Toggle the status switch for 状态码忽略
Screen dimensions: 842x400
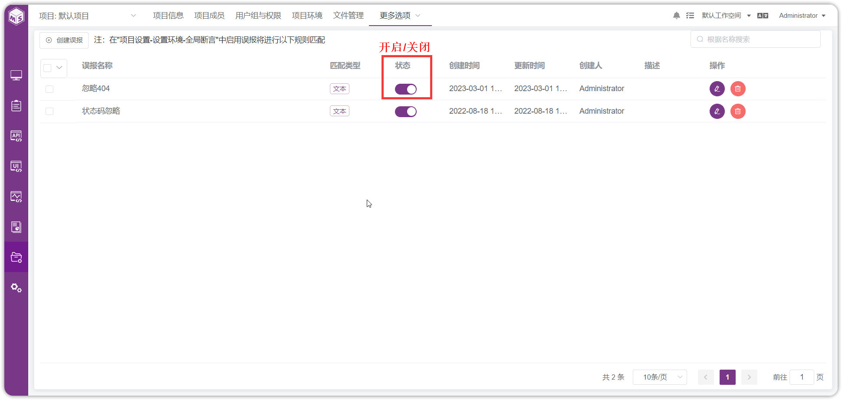pyautogui.click(x=406, y=111)
